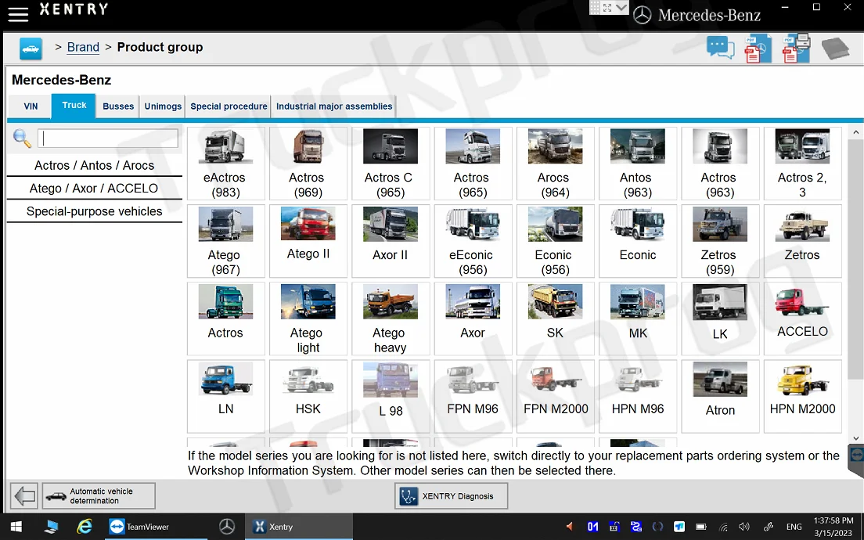The height and width of the screenshot is (540, 864).
Task: Open the PDF clock report icon
Action: 758,49
